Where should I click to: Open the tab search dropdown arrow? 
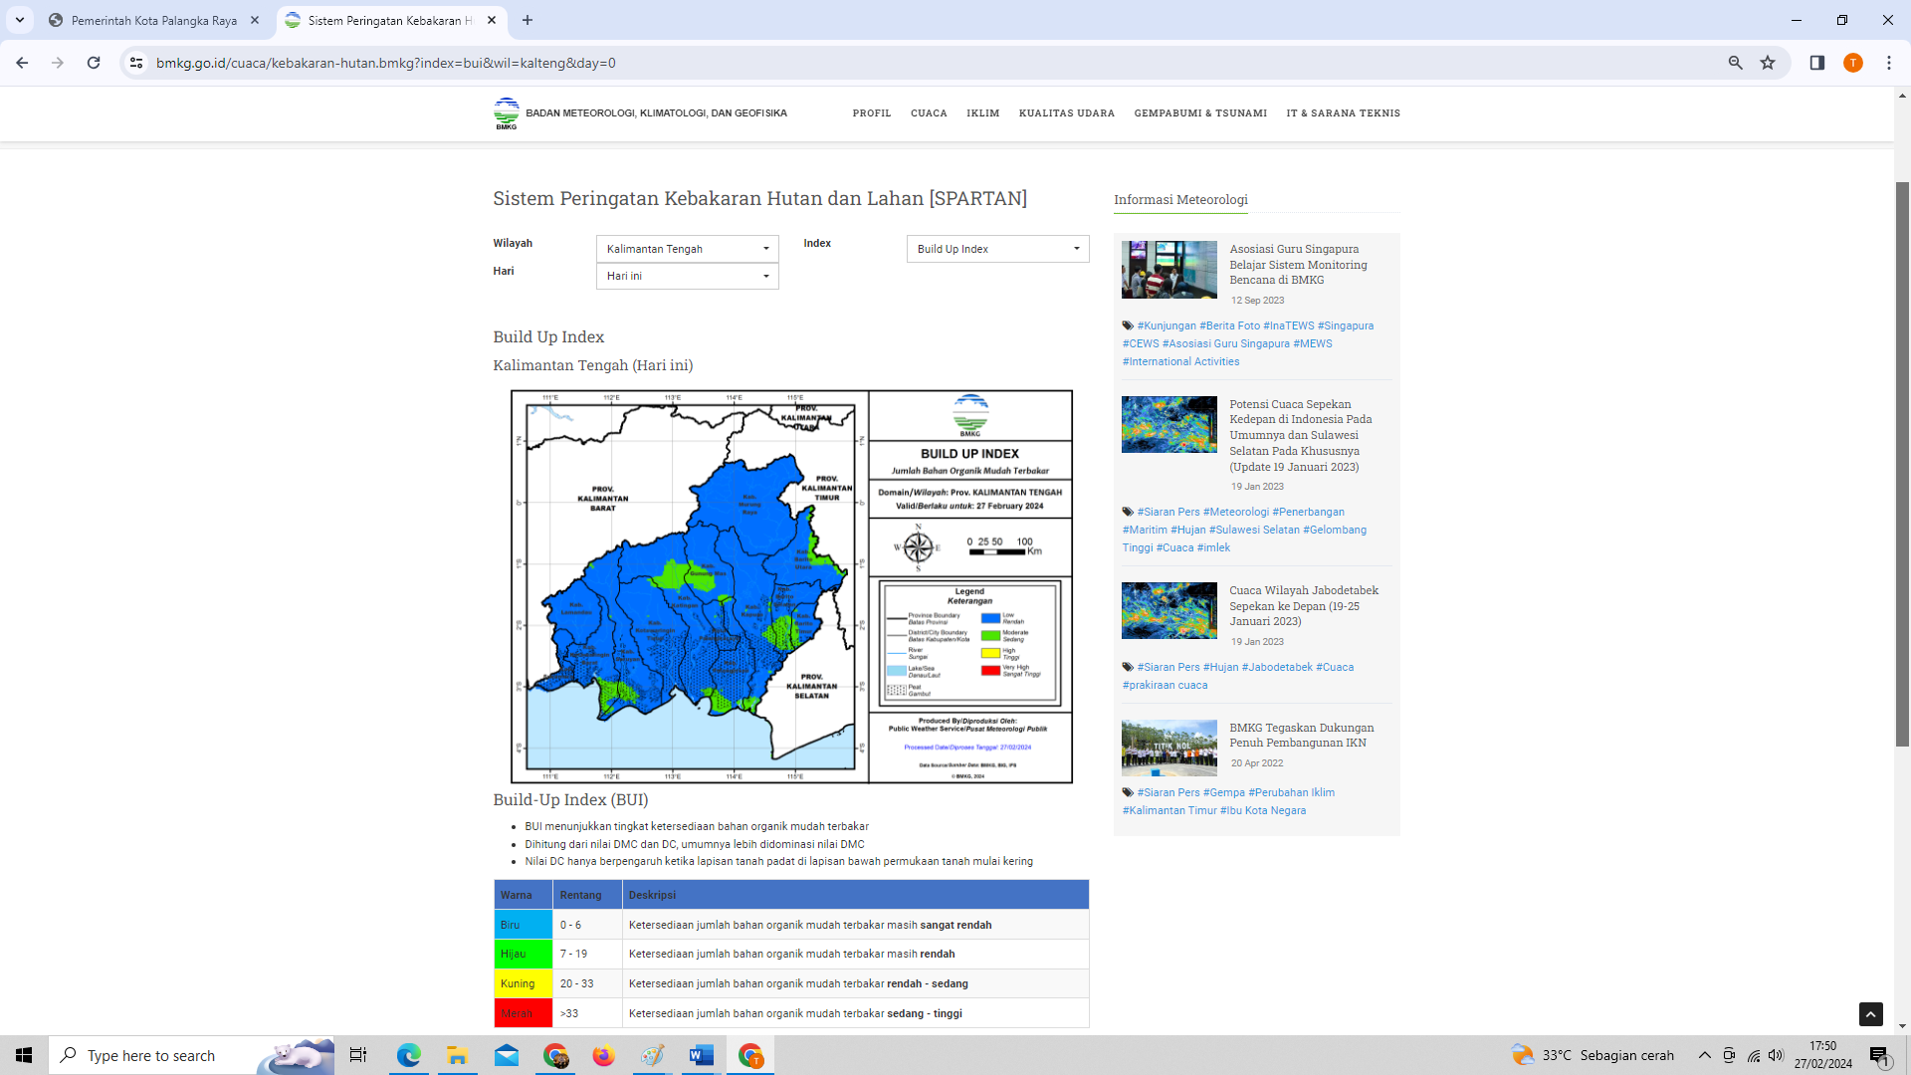(x=20, y=20)
